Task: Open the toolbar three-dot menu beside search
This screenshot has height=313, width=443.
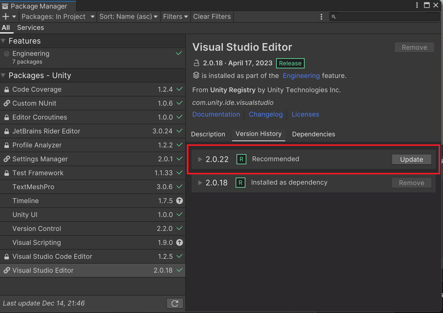Action: [x=321, y=17]
